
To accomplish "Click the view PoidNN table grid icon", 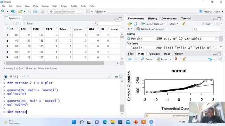I will (217, 38).
